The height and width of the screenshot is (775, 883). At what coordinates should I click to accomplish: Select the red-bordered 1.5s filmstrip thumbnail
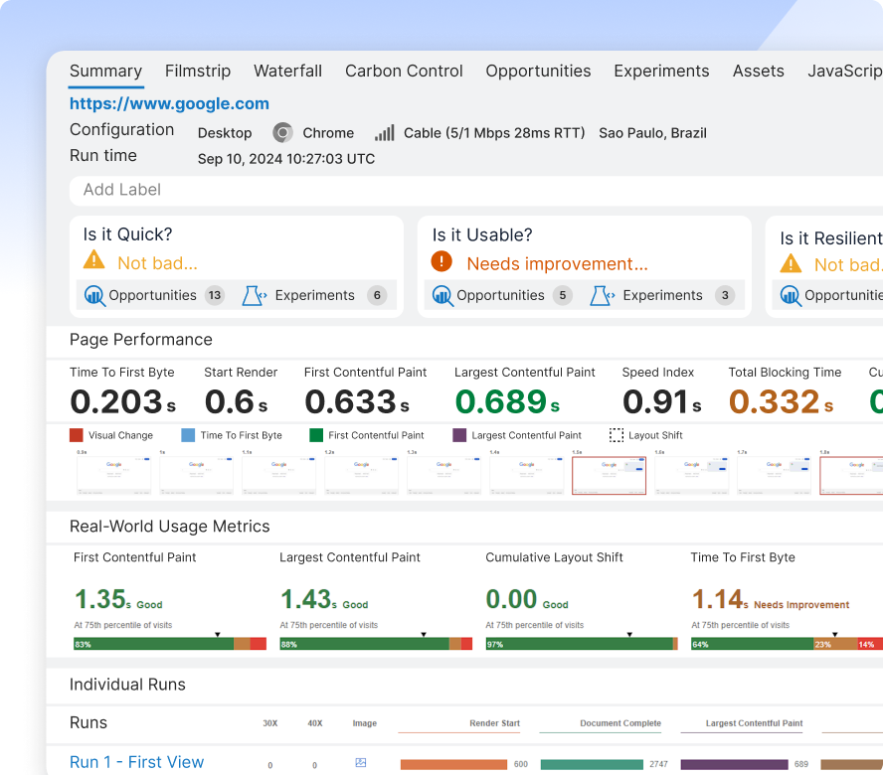click(609, 476)
